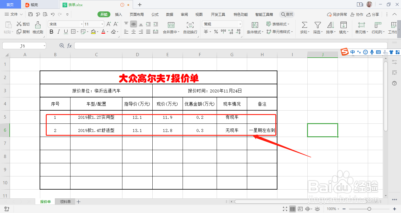Click the thousands separator icon
The height and width of the screenshot is (213, 401).
[223, 32]
